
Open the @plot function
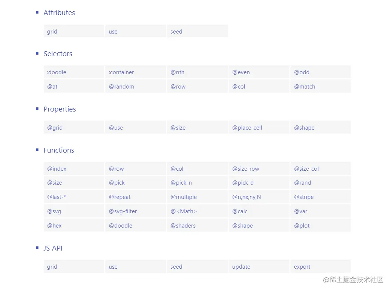[321, 225]
